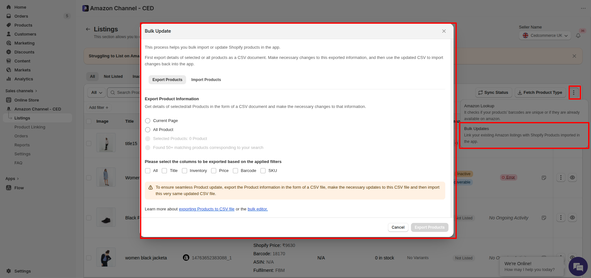Expand Apps section in sidebar
591x278 pixels.
point(12,179)
